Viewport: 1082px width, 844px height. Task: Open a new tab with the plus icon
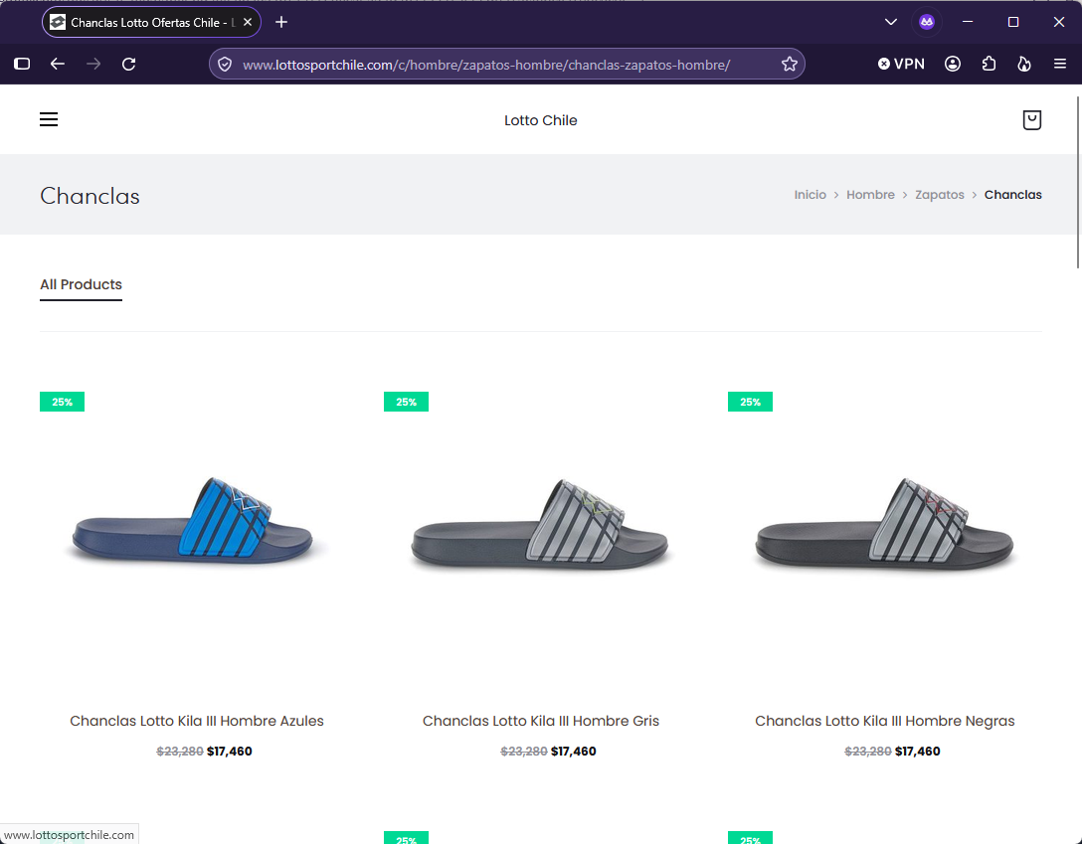281,22
